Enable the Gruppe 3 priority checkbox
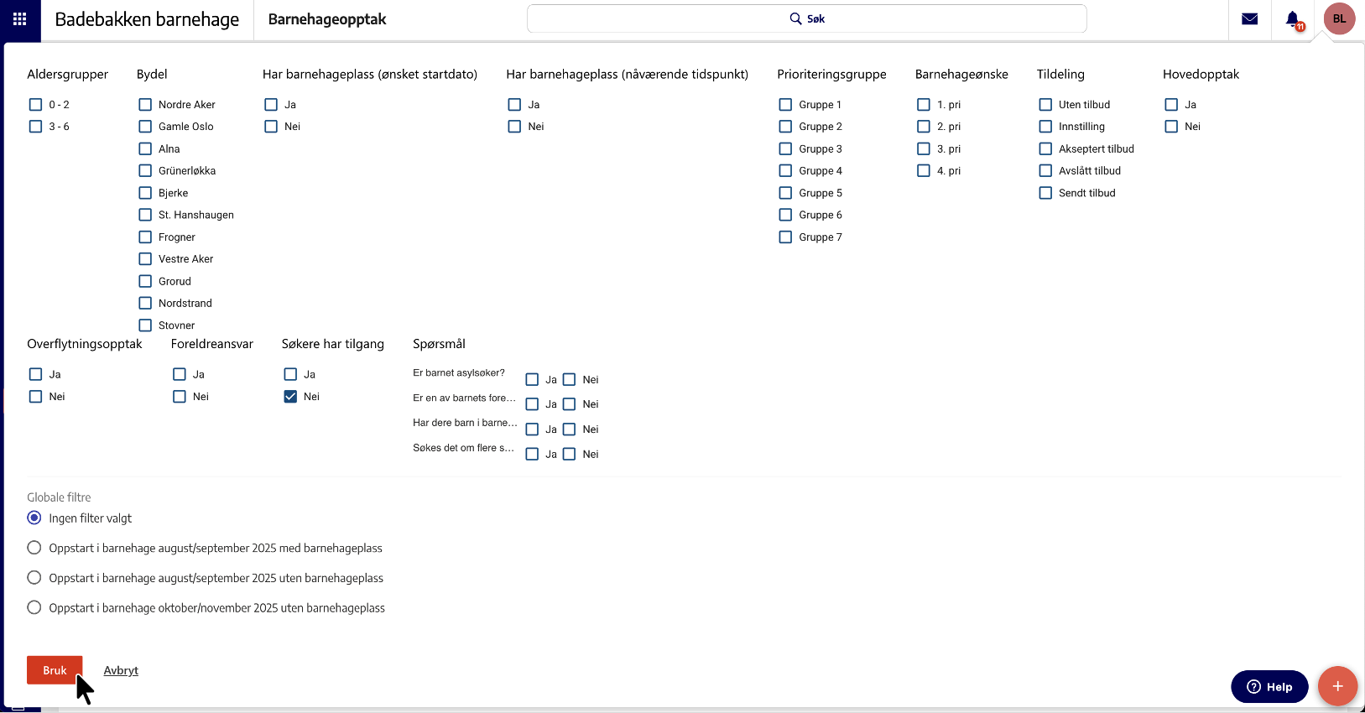This screenshot has width=1365, height=713. (785, 149)
